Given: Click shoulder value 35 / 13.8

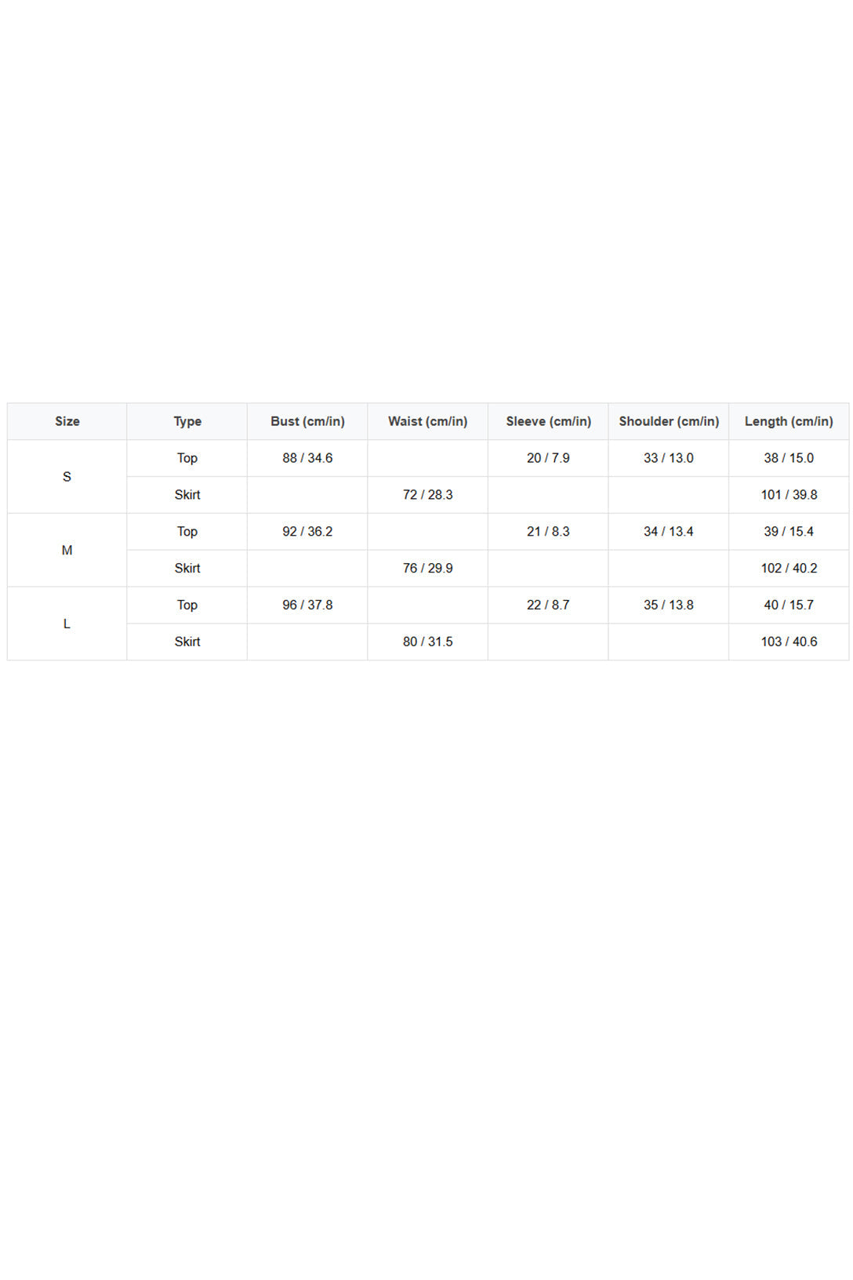Looking at the screenshot, I should pos(669,605).
